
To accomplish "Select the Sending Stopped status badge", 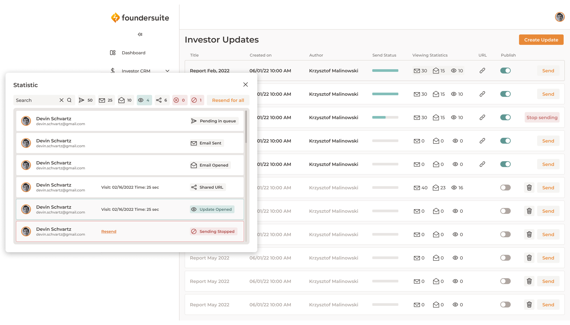I will pyautogui.click(x=213, y=231).
